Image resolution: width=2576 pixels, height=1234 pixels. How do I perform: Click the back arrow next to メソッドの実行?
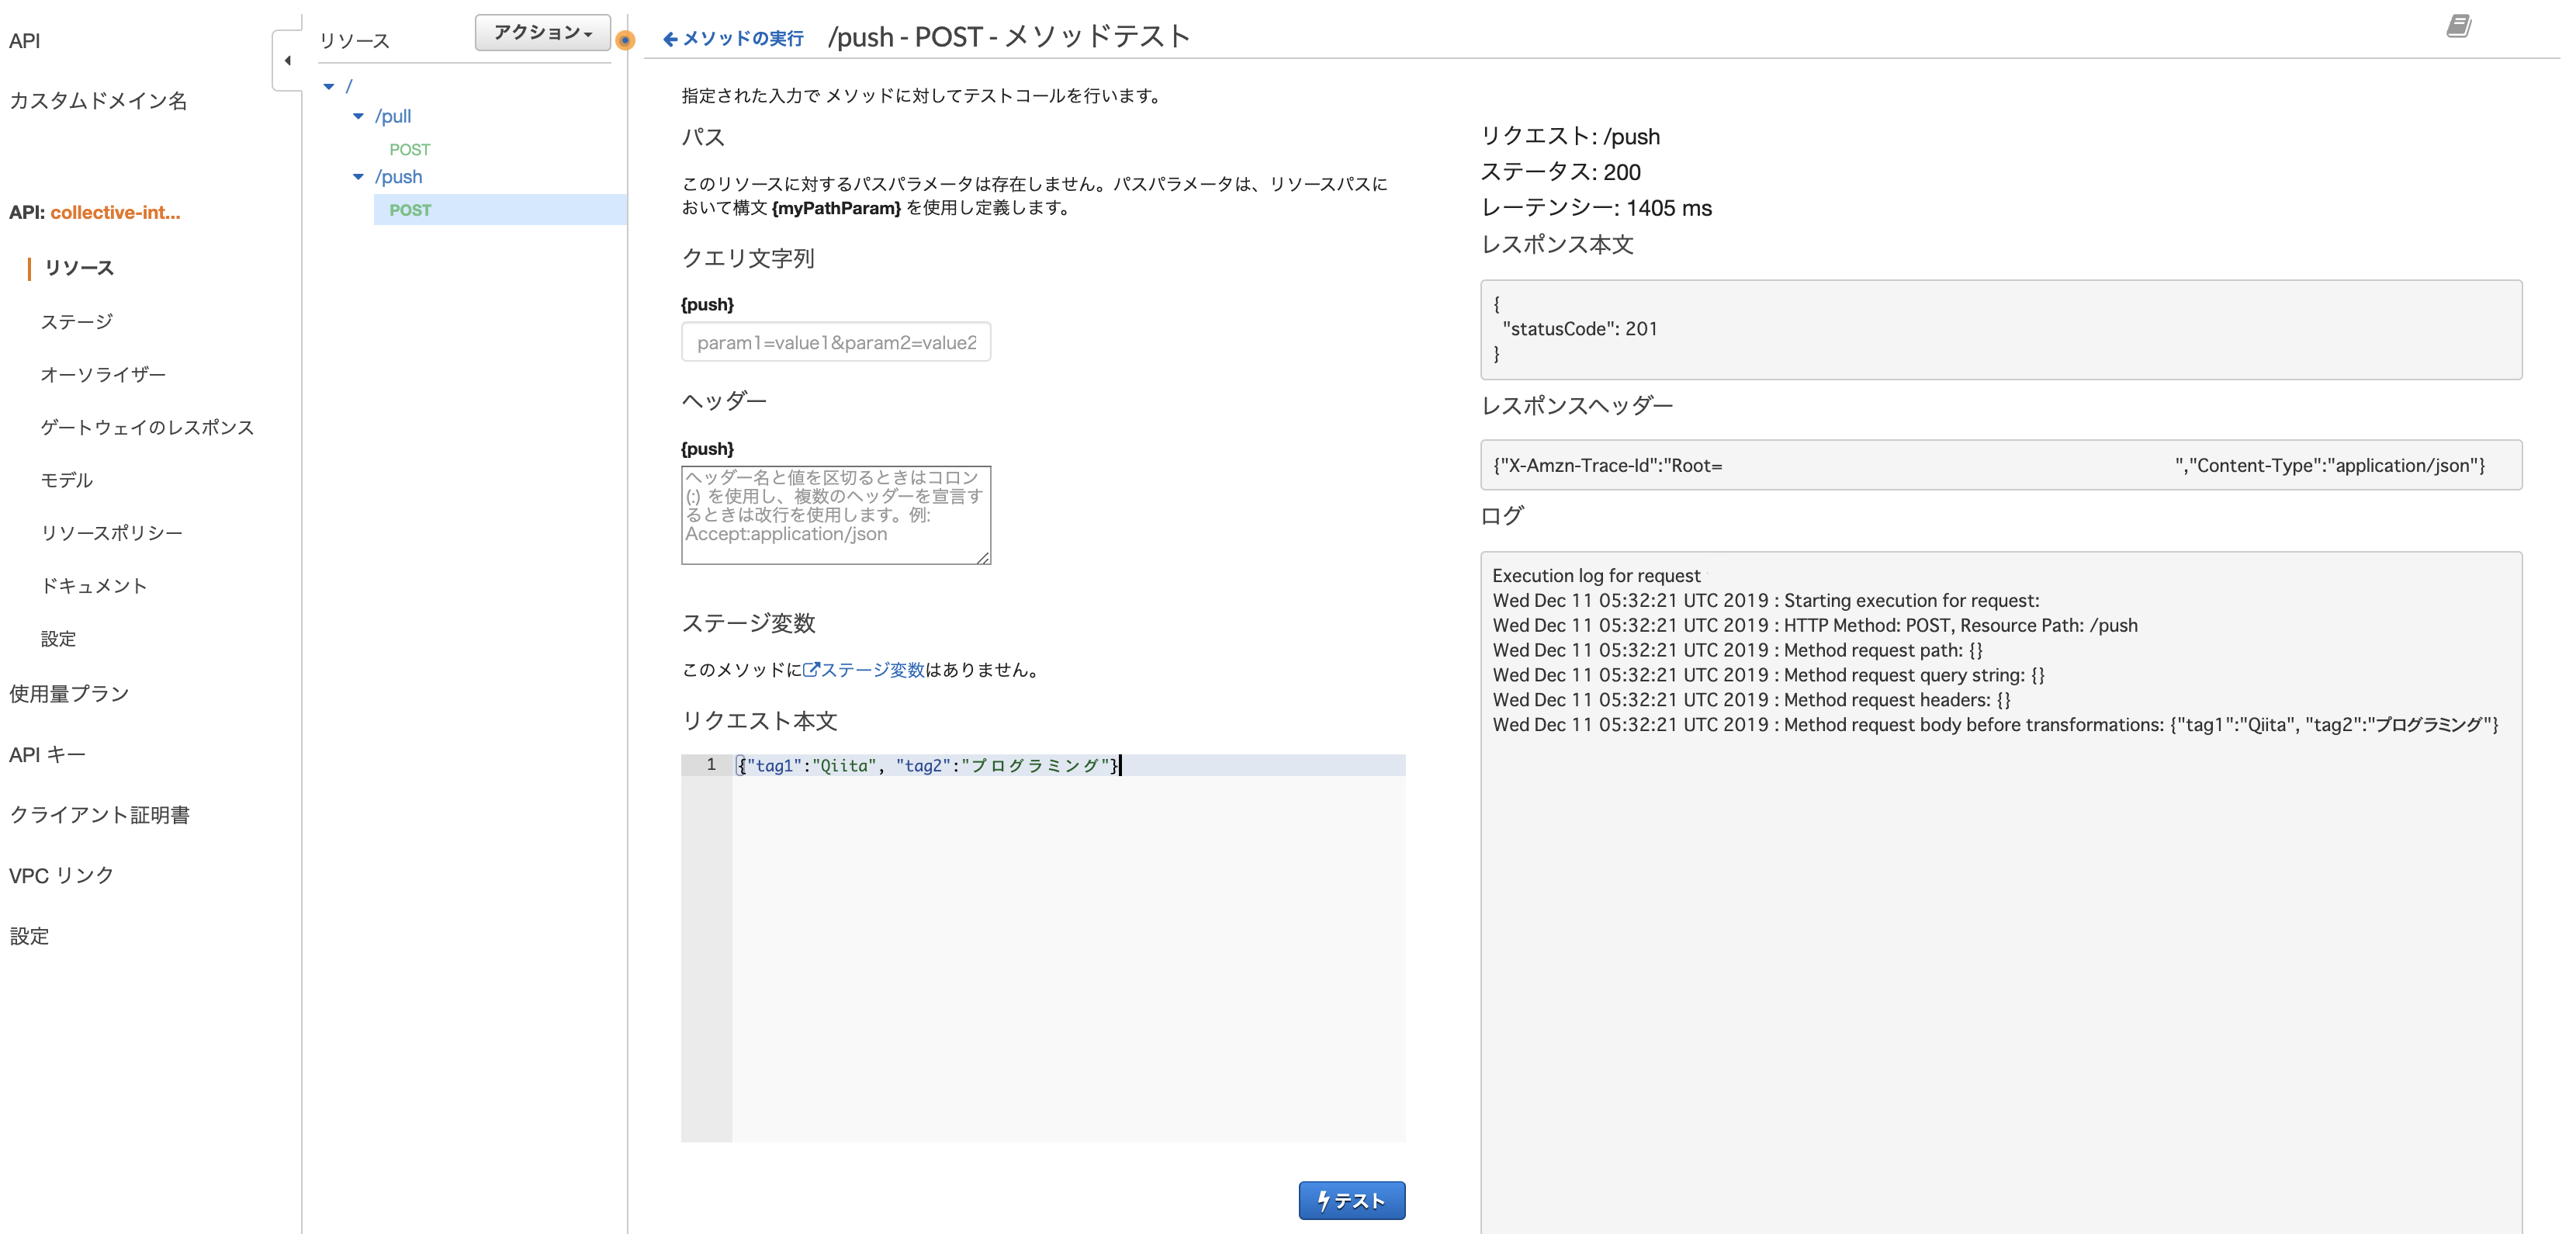point(670,39)
